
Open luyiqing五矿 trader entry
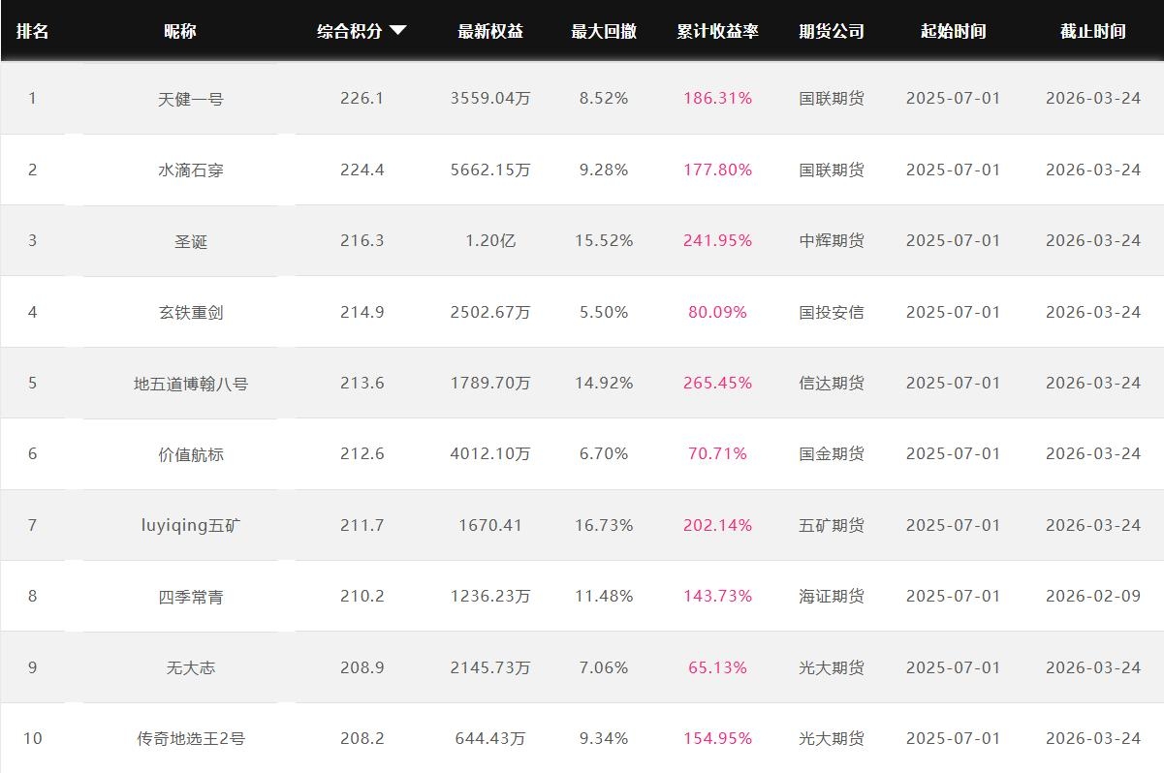pyautogui.click(x=191, y=525)
